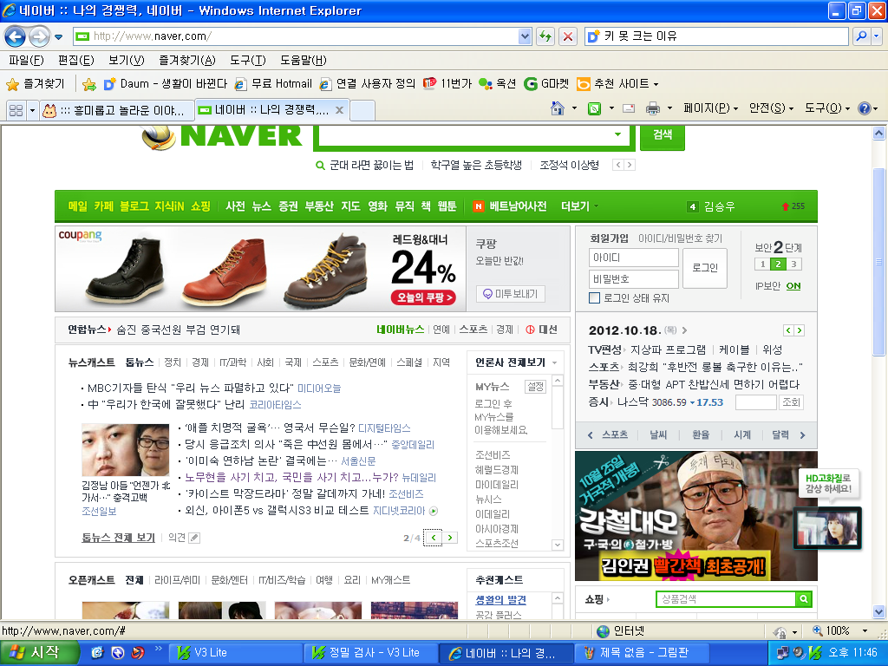Open the 옥션 favorites bar shortcut
The image size is (888, 666).
497,84
